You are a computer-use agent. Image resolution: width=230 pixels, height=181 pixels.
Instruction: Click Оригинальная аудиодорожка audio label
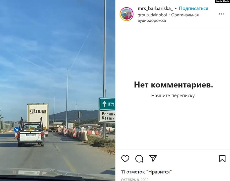[x=168, y=18]
